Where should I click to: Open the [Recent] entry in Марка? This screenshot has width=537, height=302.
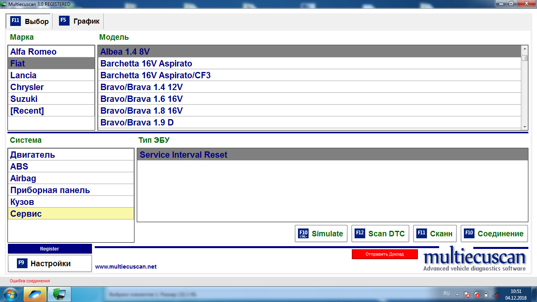tap(51, 110)
